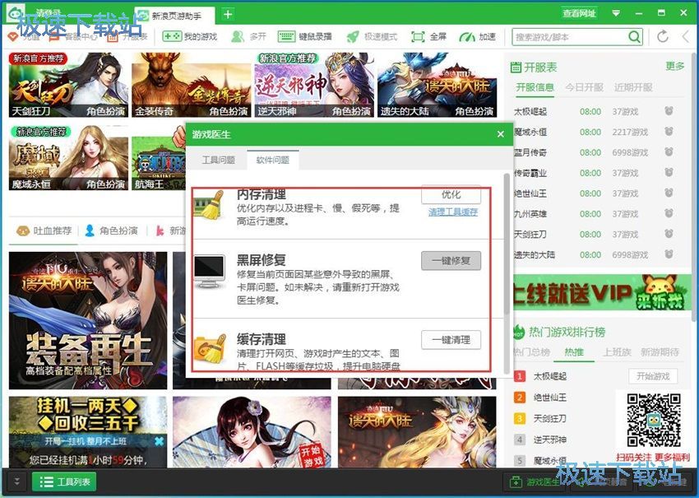This screenshot has height=498, width=699.
Task: Open the 清理工具缓存 link
Action: pos(453,212)
